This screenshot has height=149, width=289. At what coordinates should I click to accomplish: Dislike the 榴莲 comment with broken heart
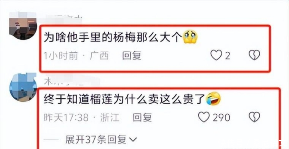click(254, 117)
